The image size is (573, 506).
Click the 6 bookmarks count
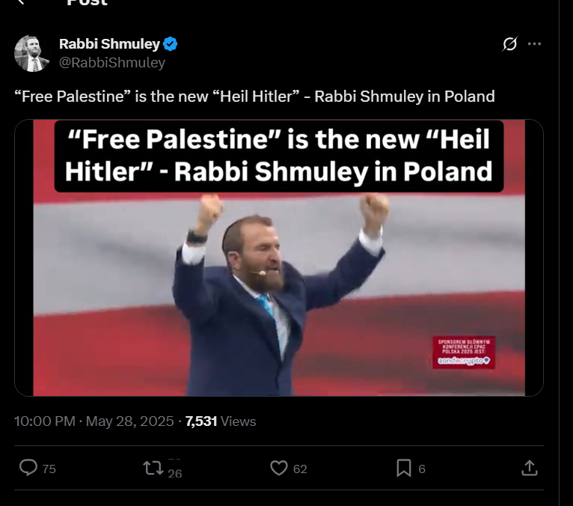[422, 469]
